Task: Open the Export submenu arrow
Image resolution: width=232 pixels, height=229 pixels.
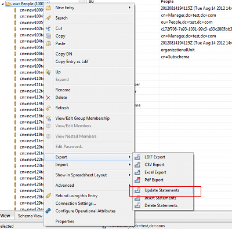Action: point(129,157)
